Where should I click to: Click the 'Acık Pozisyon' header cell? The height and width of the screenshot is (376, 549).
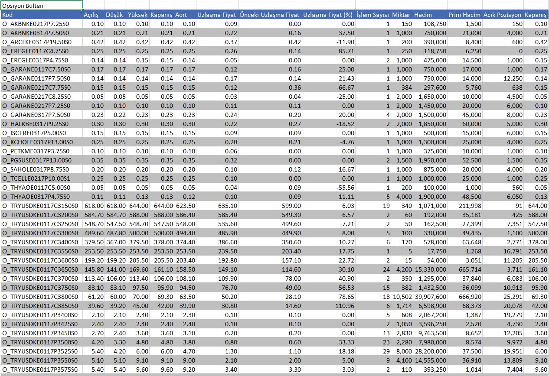[503, 15]
